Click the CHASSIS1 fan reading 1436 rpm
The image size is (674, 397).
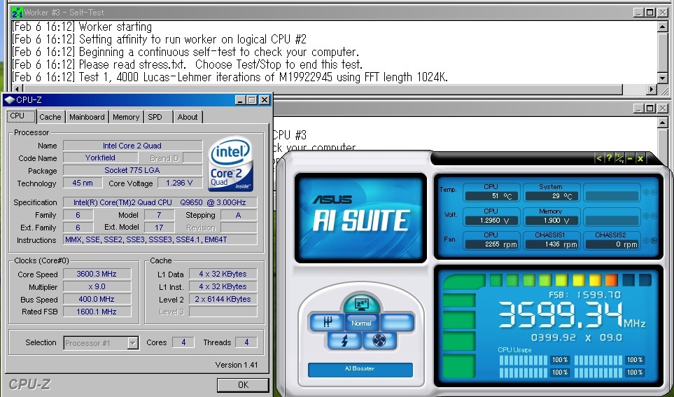(x=552, y=244)
